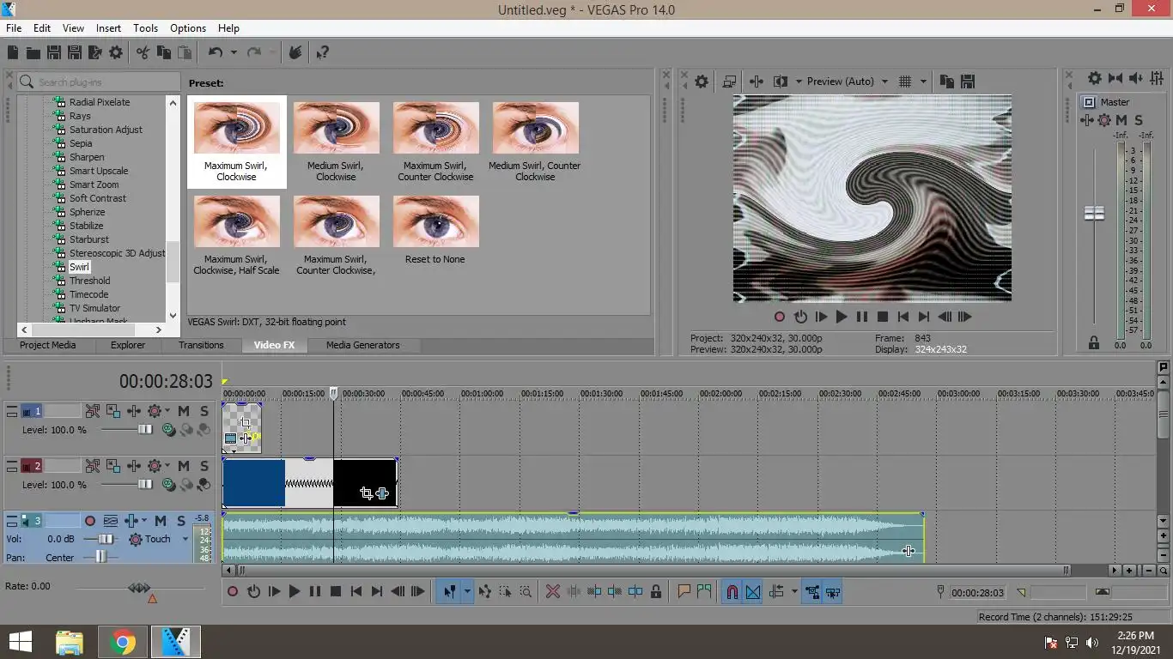Image resolution: width=1173 pixels, height=659 pixels.
Task: Switch to Media Generators tab
Action: pyautogui.click(x=363, y=345)
